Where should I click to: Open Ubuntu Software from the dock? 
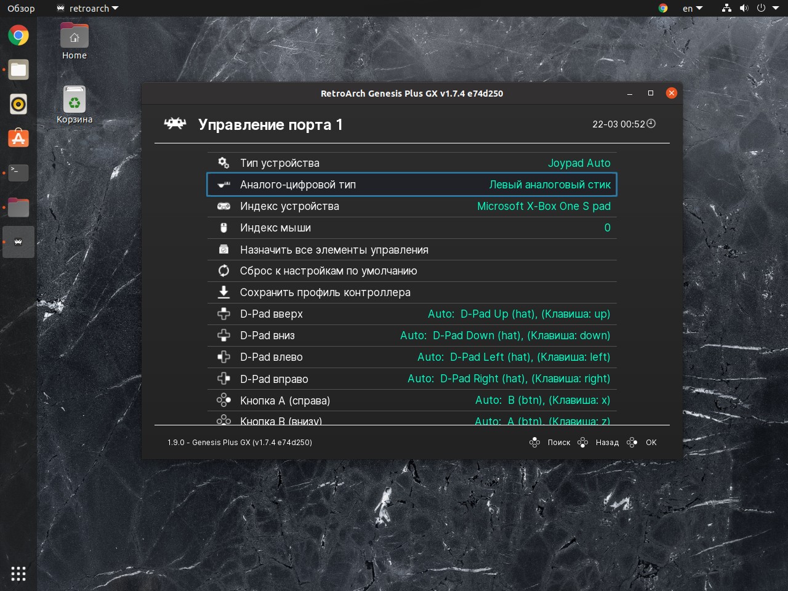pyautogui.click(x=18, y=139)
